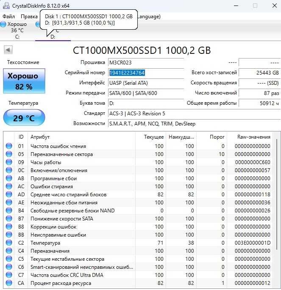The height and width of the screenshot is (290, 281).
Task: Click the ID column header
Action: 21,137
